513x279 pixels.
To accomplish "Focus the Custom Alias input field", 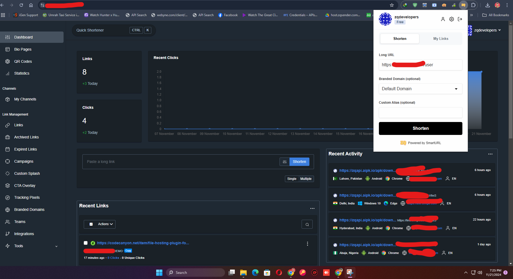I will (x=420, y=113).
